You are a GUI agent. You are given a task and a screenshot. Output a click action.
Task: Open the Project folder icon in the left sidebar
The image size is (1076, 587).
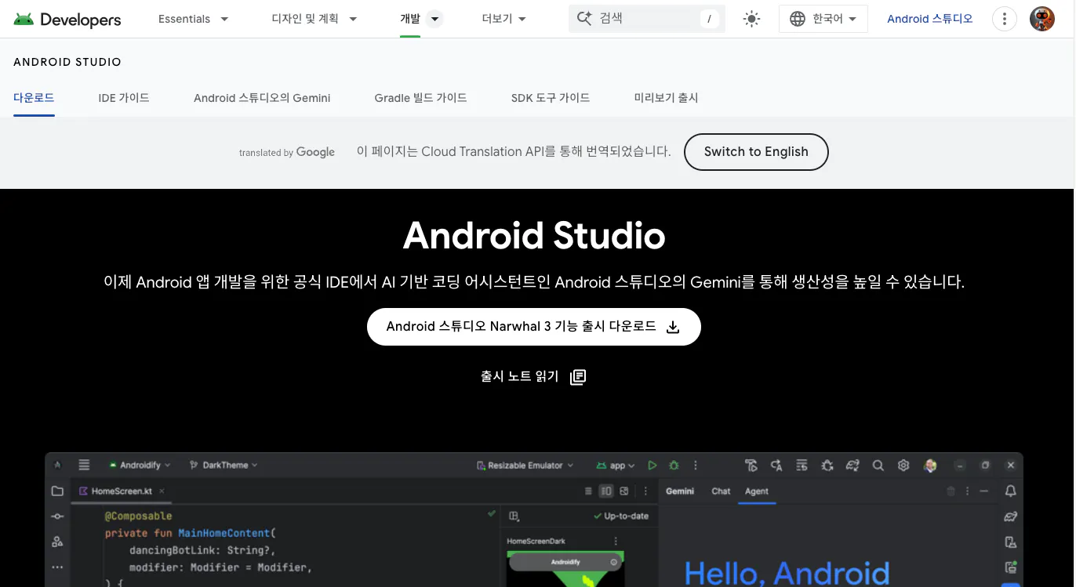point(57,489)
